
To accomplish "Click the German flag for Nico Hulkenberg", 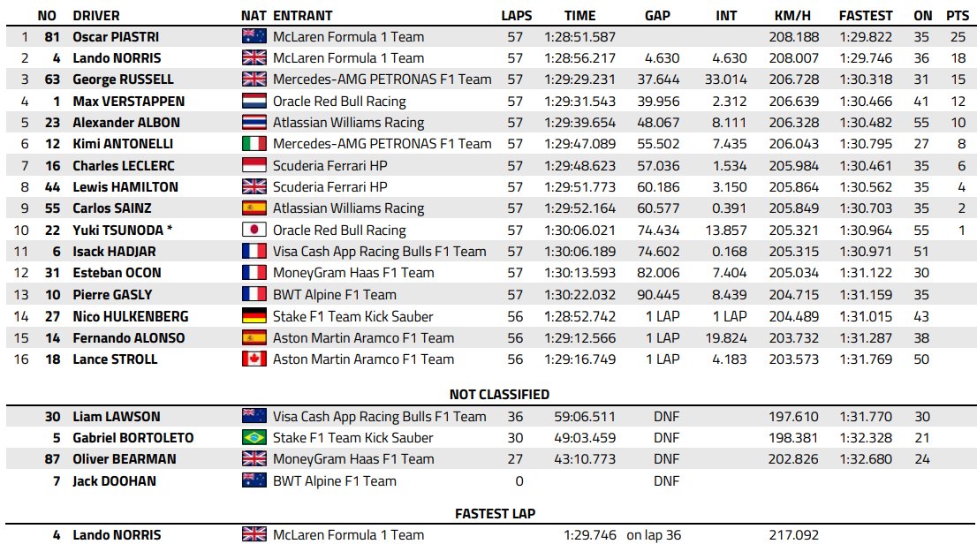I will pyautogui.click(x=254, y=316).
